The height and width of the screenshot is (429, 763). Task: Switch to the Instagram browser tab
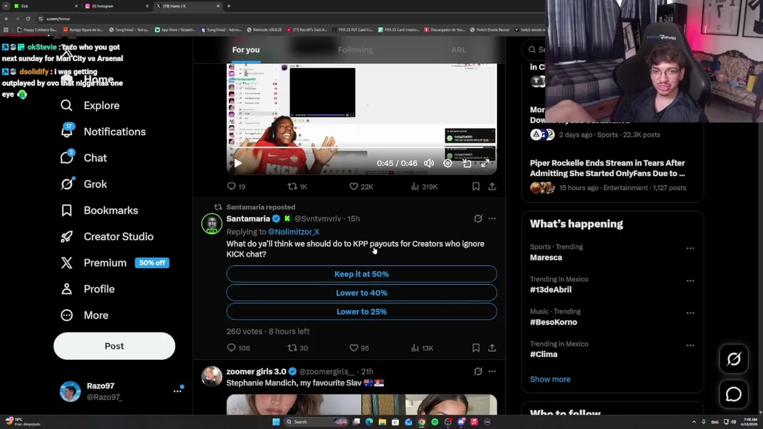point(116,6)
